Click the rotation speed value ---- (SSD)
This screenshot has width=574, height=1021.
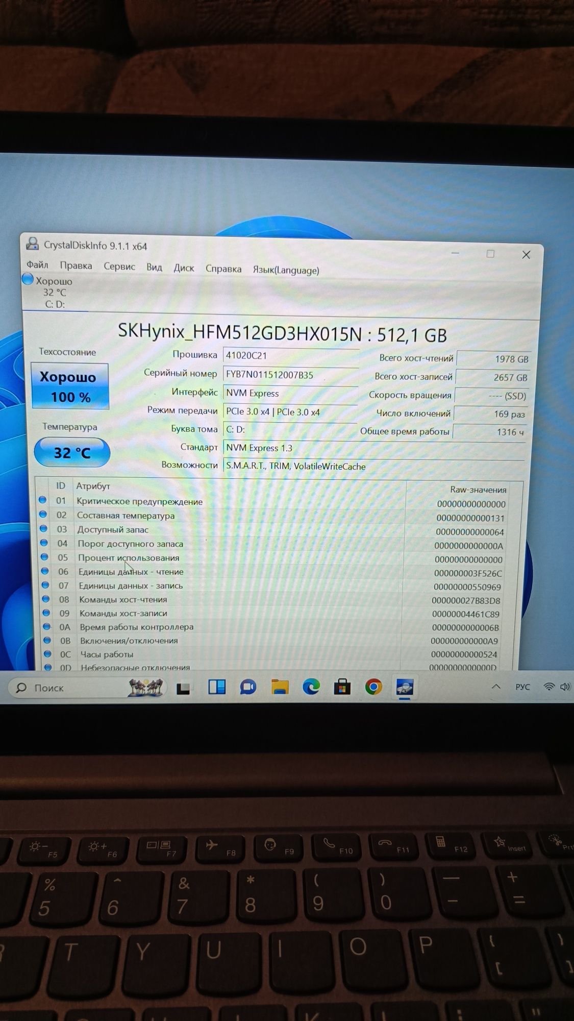[x=491, y=396]
